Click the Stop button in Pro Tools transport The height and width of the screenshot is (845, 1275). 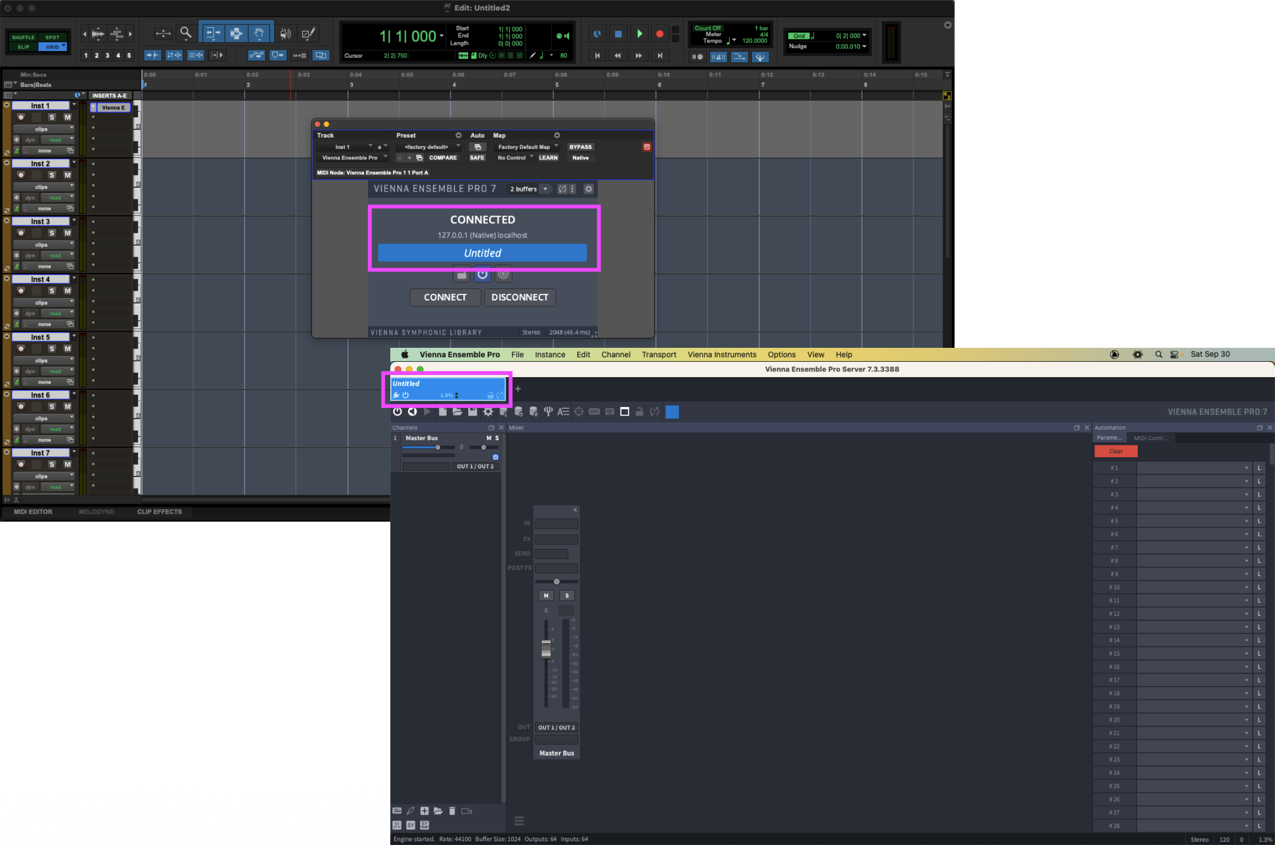619,34
